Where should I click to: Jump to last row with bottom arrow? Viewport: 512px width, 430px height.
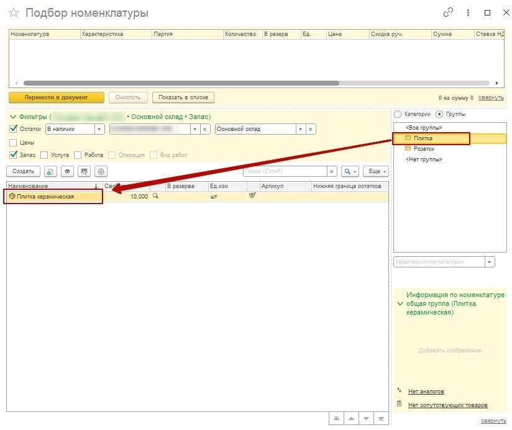[382, 418]
